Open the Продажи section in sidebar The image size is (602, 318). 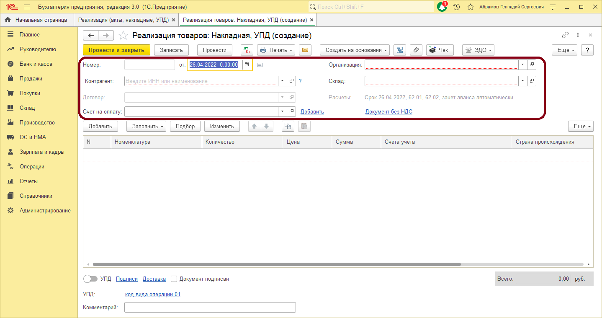point(31,78)
